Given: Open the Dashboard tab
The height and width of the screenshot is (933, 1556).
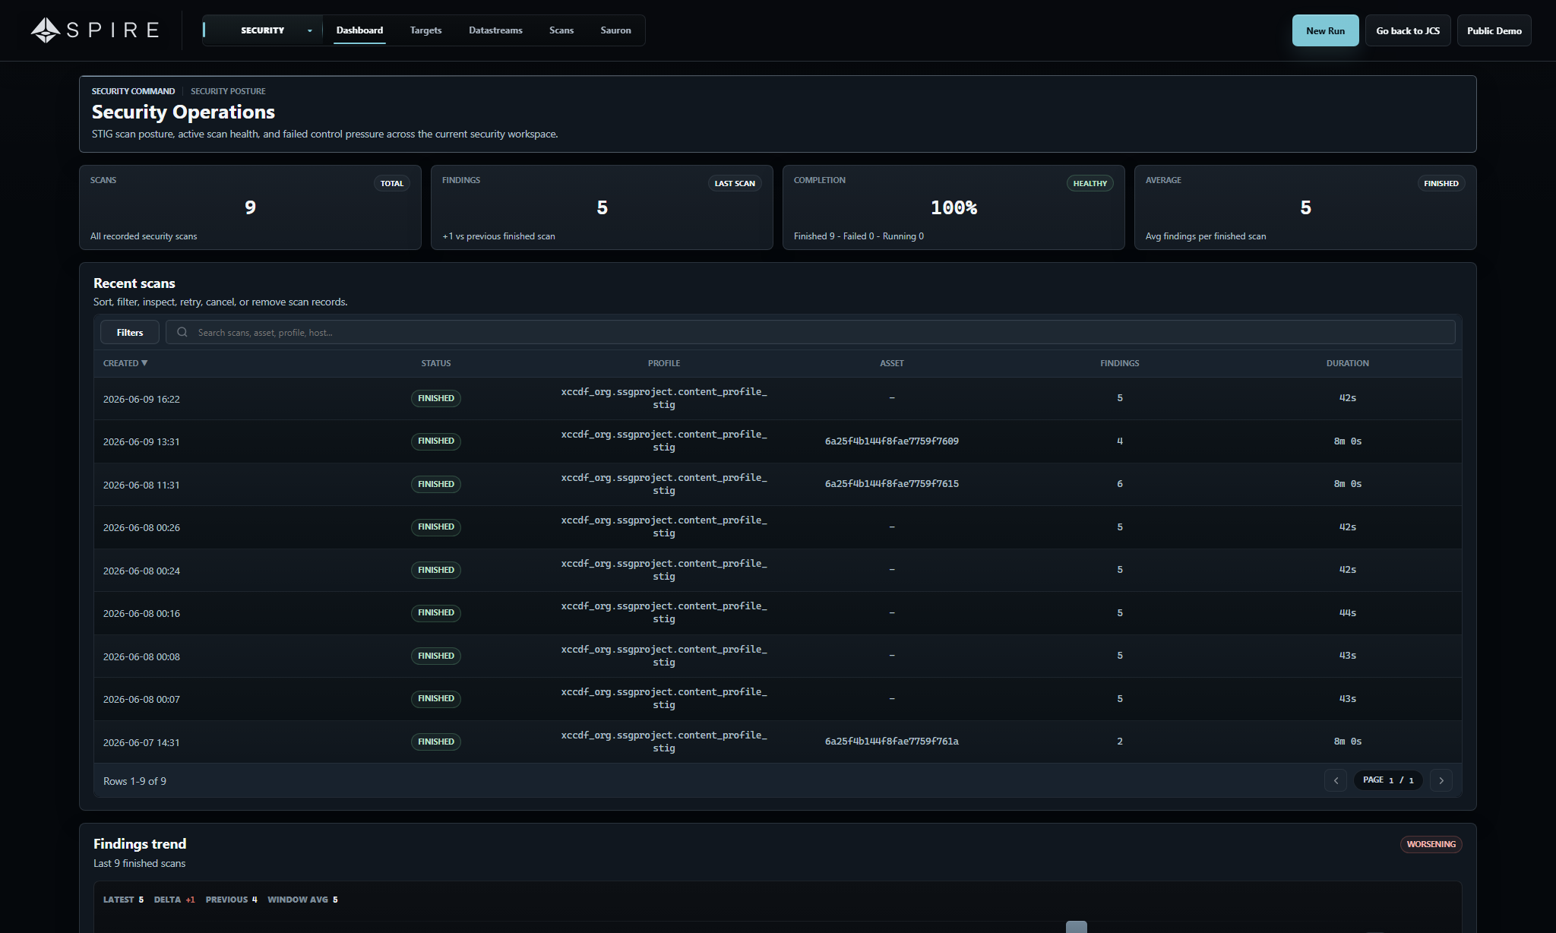Looking at the screenshot, I should (359, 30).
